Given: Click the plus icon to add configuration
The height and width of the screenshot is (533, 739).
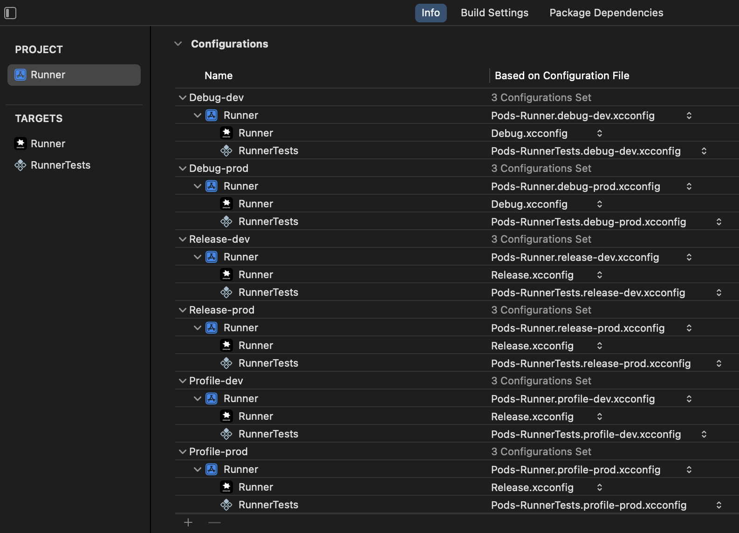Looking at the screenshot, I should click(x=188, y=522).
